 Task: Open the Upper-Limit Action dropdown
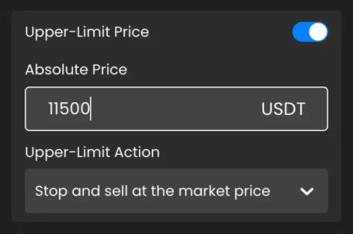pos(176,191)
